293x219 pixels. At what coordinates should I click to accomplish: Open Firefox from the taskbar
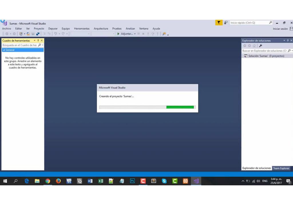click(x=58, y=181)
